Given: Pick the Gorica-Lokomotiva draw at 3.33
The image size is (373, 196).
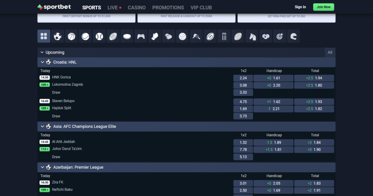Looking at the screenshot, I should 243,92.
